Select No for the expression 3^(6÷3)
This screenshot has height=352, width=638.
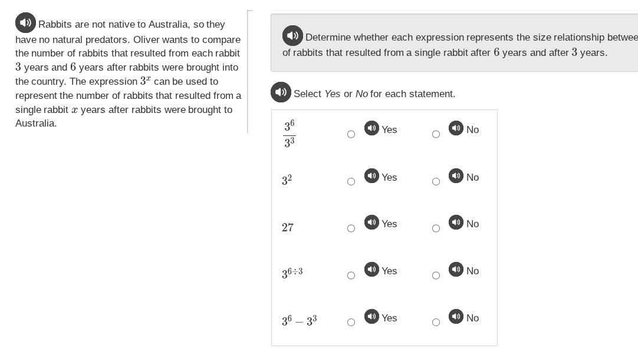(x=436, y=275)
